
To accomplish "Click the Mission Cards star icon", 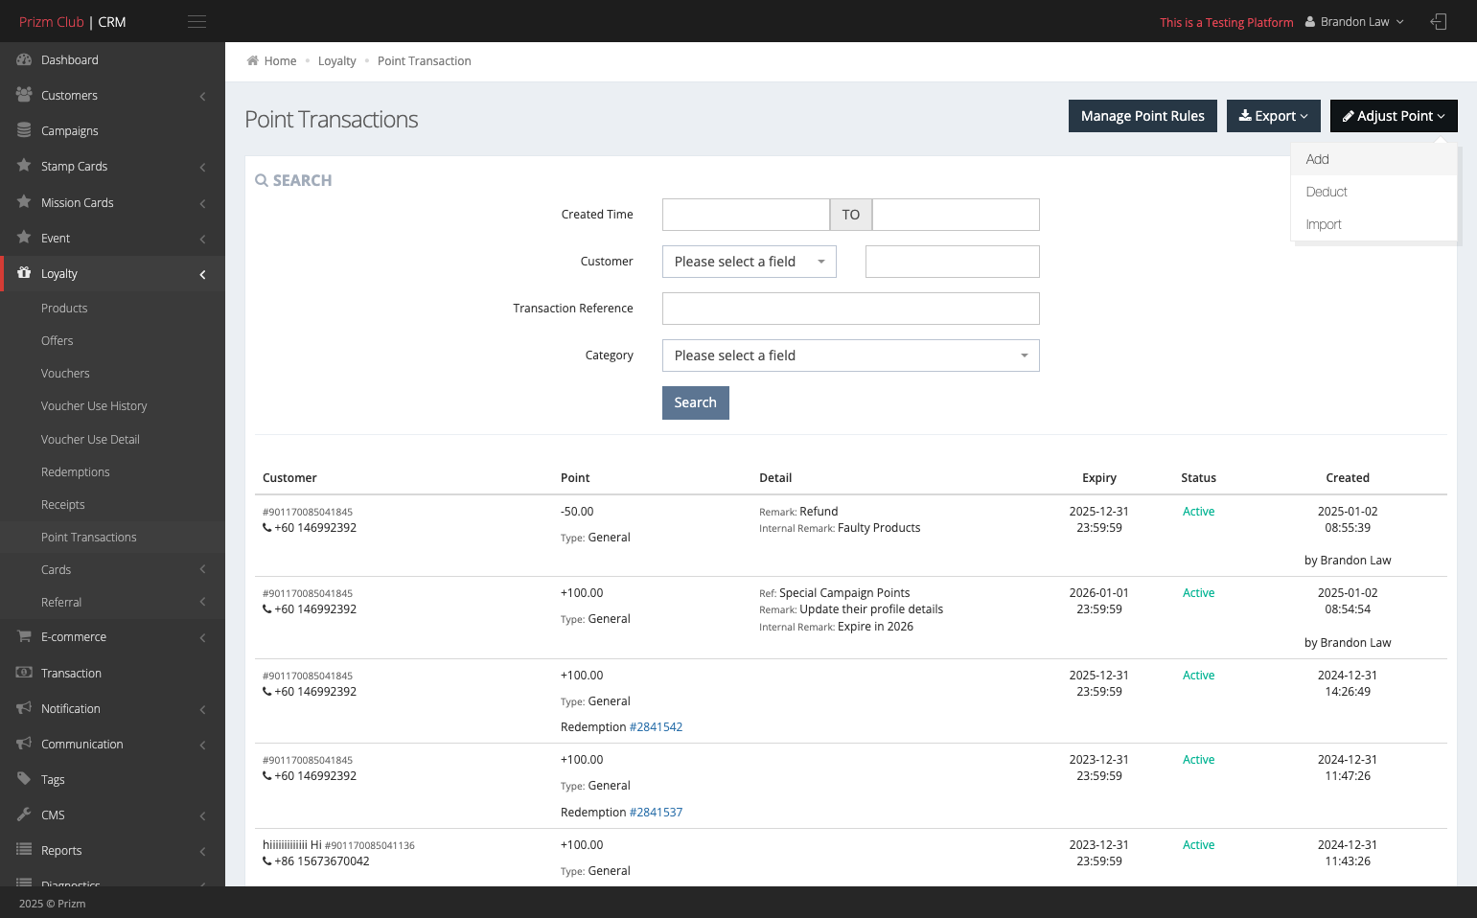I will (24, 202).
